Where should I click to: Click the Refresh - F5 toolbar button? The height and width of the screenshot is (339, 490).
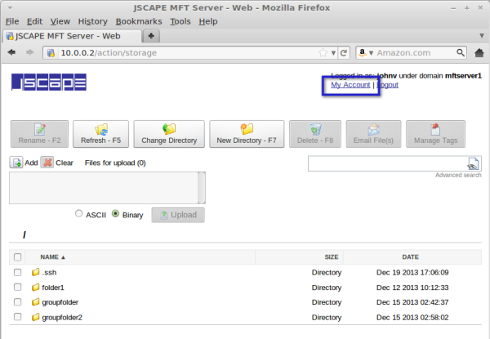pyautogui.click(x=100, y=134)
